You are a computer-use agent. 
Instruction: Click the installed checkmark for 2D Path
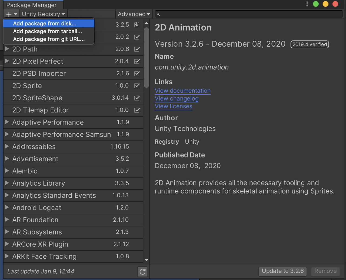(137, 49)
